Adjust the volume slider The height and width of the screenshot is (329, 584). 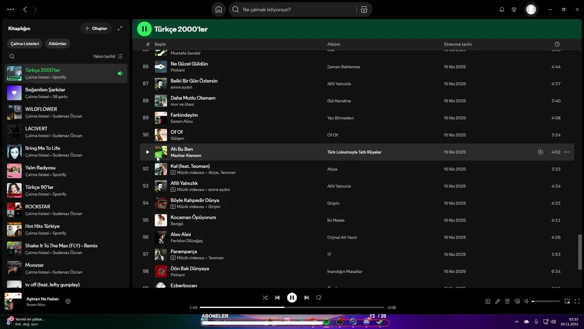[546, 301]
